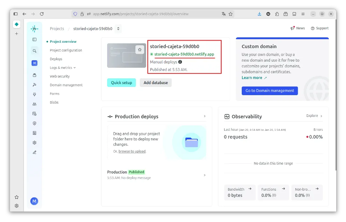Go to Domain management in sidebar
The image size is (346, 222).
coord(66,85)
